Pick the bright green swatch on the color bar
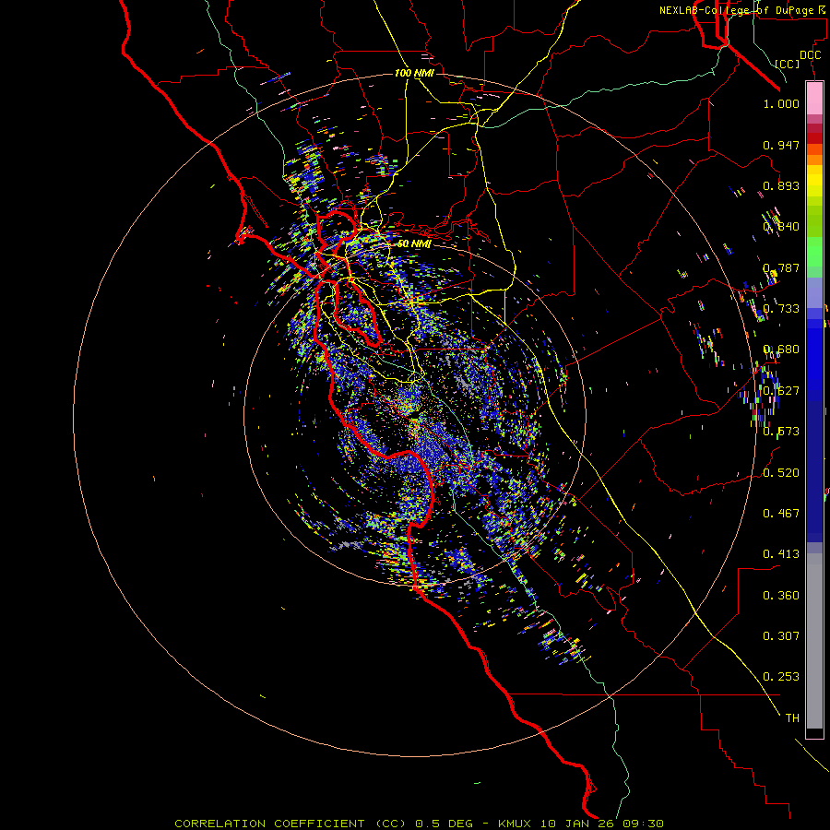 click(814, 252)
